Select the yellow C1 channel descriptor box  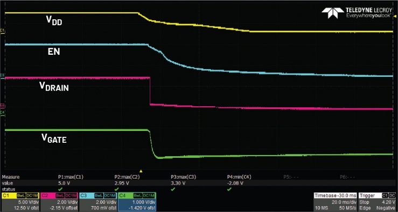pyautogui.click(x=20, y=202)
